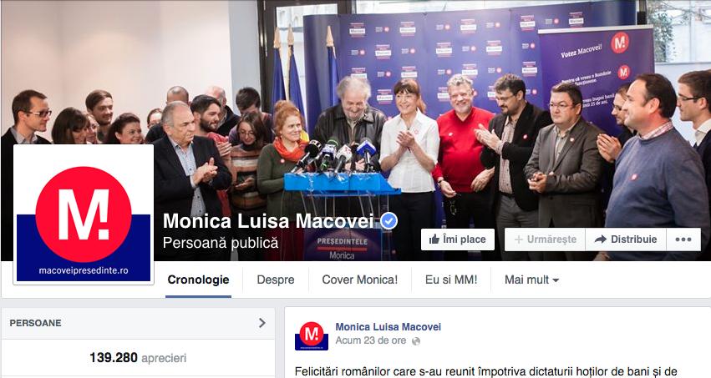Click the Îmi place button
This screenshot has width=711, height=378.
(458, 239)
